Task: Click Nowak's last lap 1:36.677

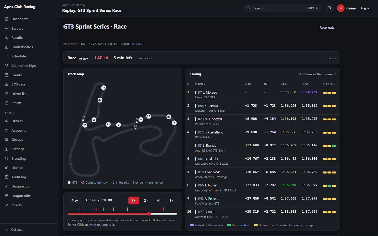Action: pyautogui.click(x=288, y=185)
